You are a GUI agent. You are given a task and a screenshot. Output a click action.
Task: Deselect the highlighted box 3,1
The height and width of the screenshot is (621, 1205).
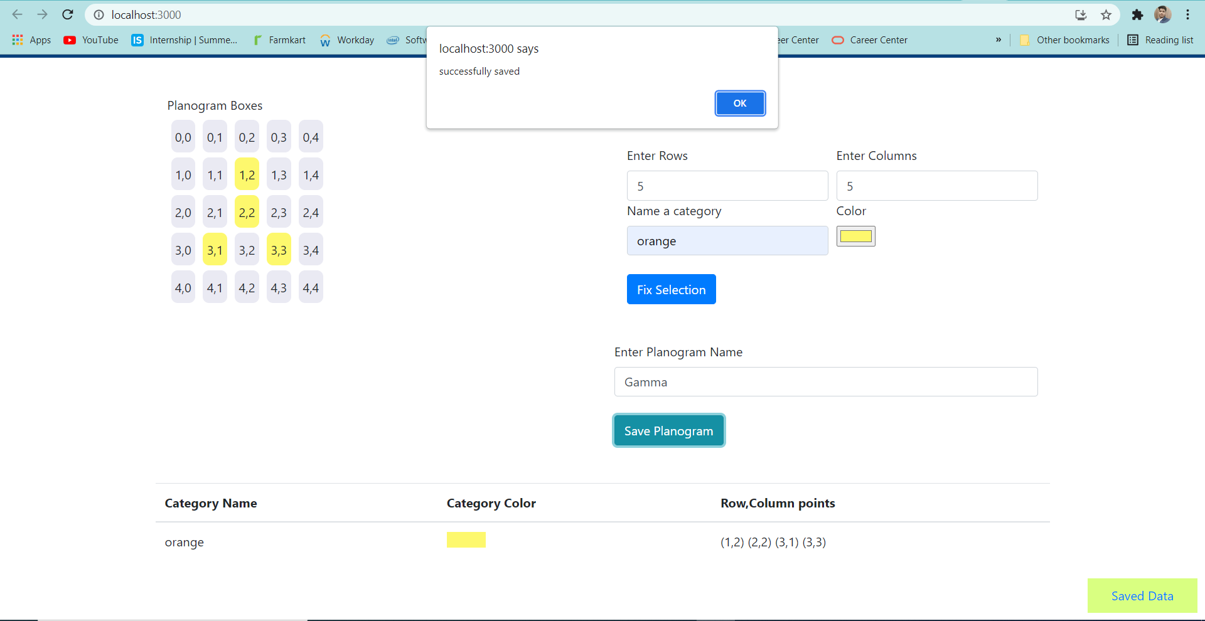point(215,249)
